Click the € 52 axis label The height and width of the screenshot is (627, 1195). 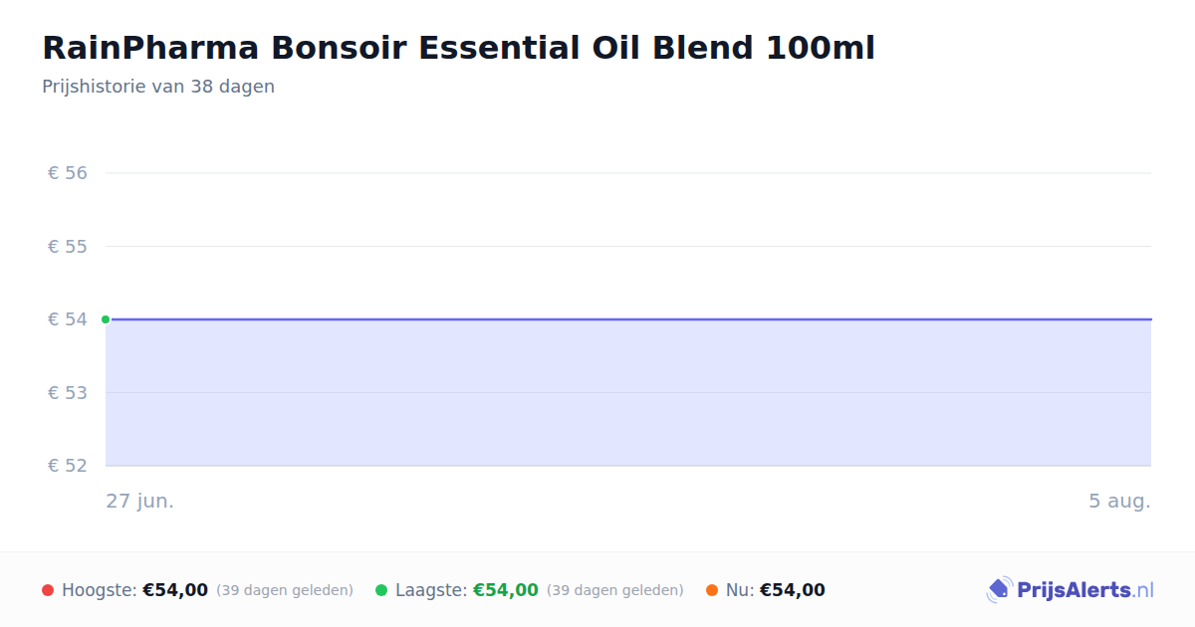click(x=68, y=465)
